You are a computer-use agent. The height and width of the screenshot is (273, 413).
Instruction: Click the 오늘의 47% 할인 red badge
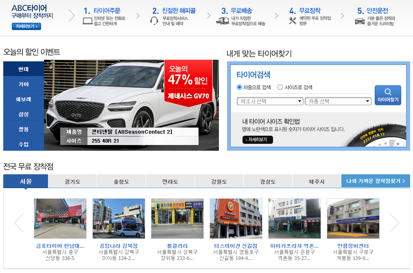[188, 83]
